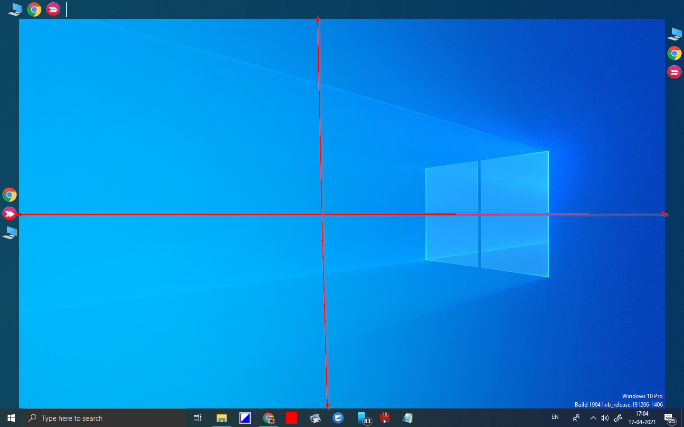
Task: Click the 'Type here to search' box
Action: [104, 418]
